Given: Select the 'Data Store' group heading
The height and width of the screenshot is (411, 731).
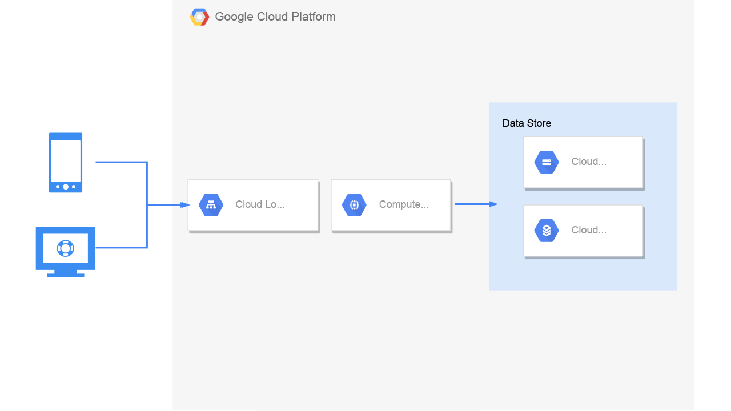Looking at the screenshot, I should click(527, 123).
